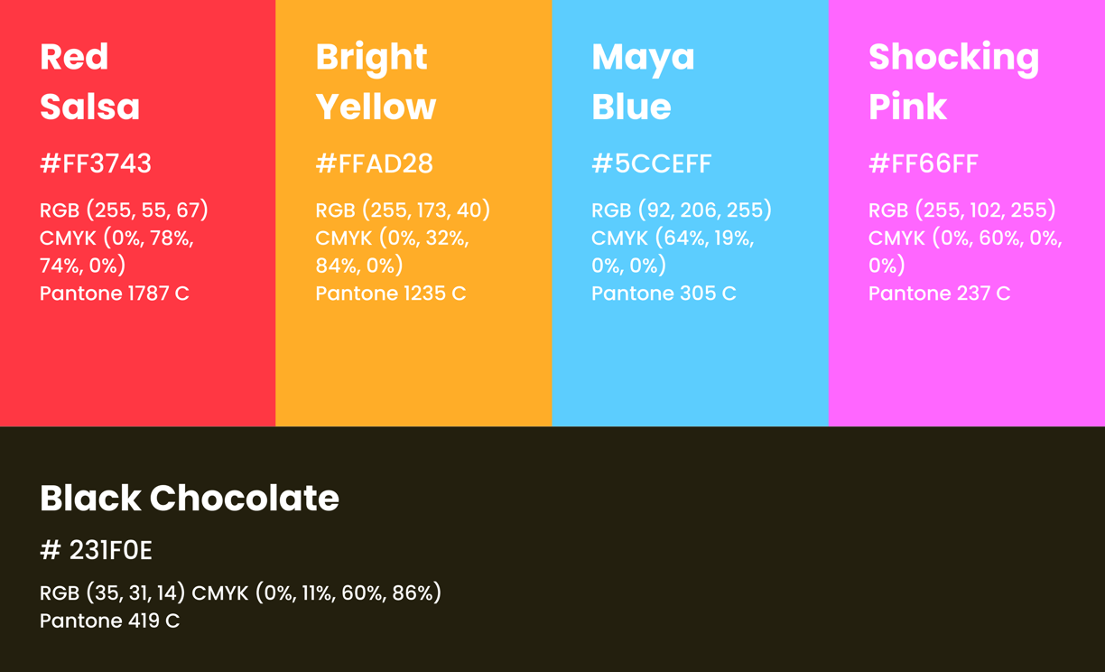This screenshot has height=672, width=1105.
Task: Click the Pantone 419 C label
Action: tap(109, 621)
